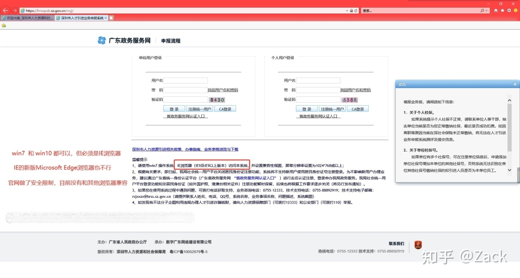520x278 pixels.
Task: Restore down the browser window
Action: point(501,3)
